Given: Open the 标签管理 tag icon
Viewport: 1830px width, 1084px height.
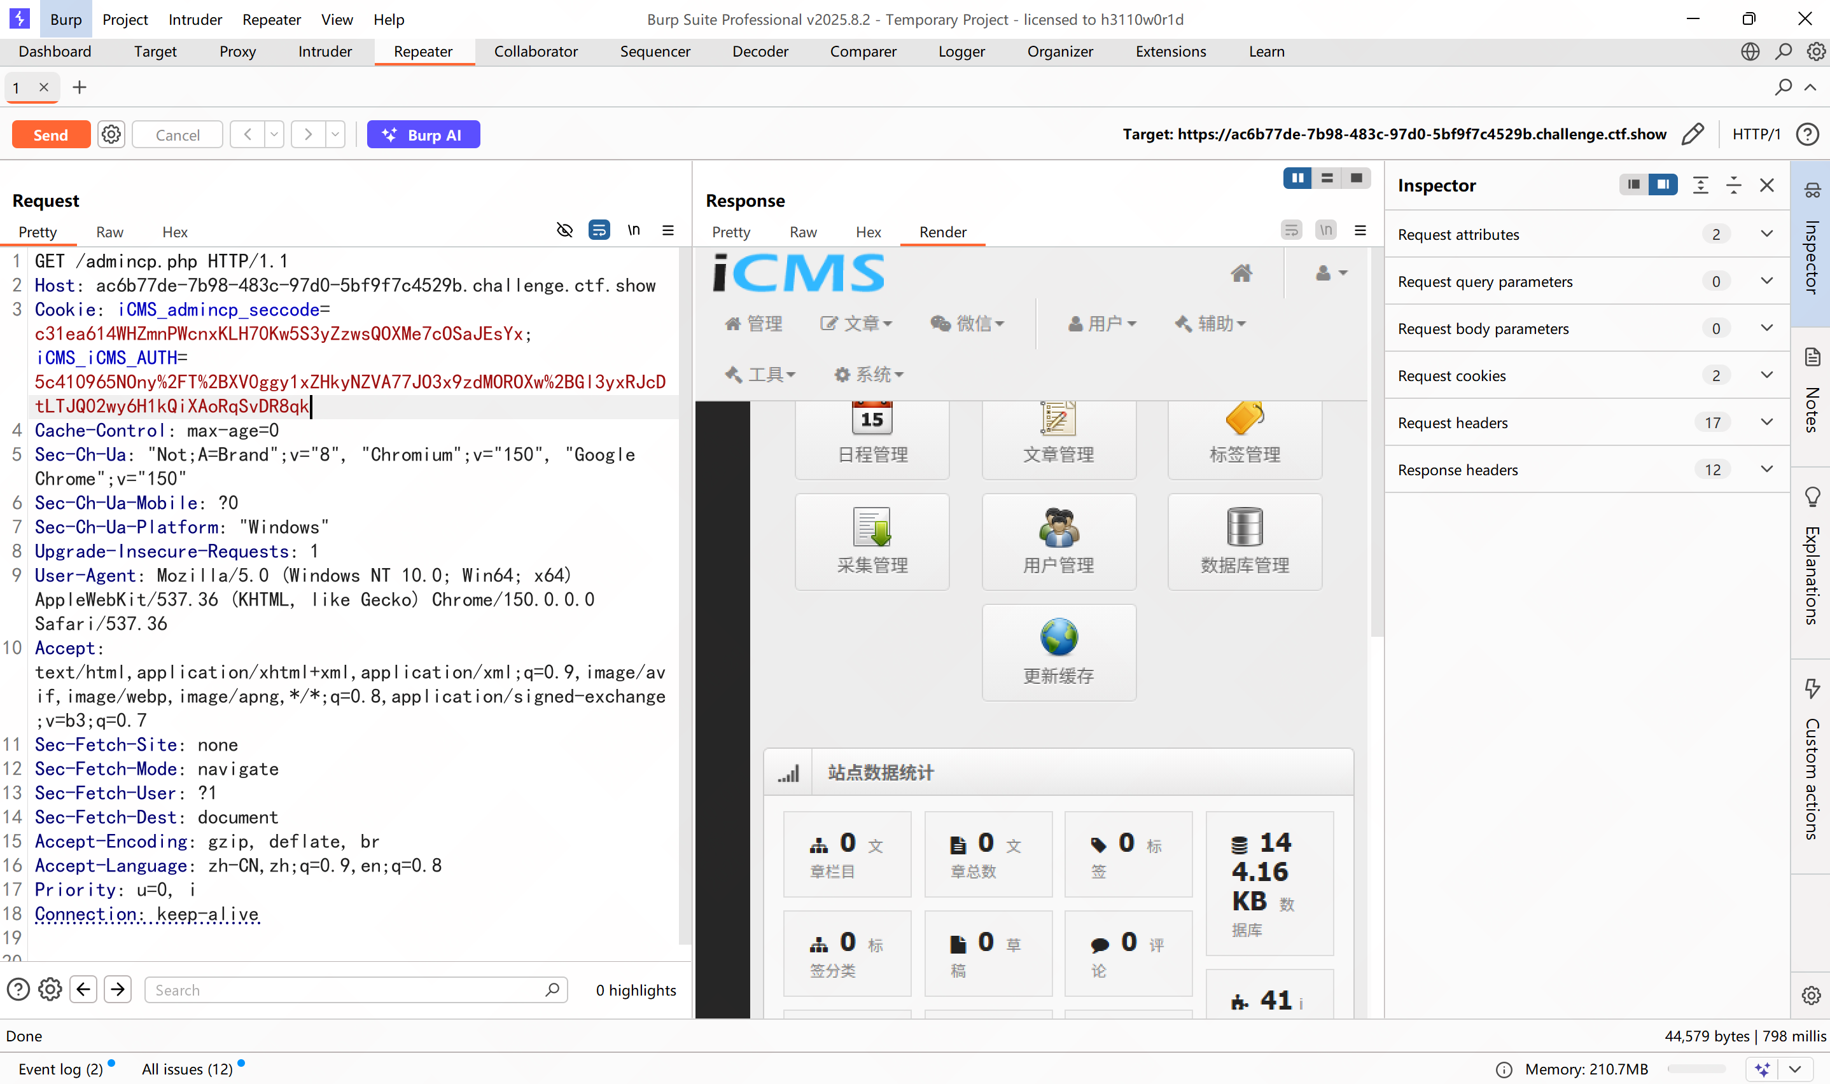Looking at the screenshot, I should (x=1245, y=419).
